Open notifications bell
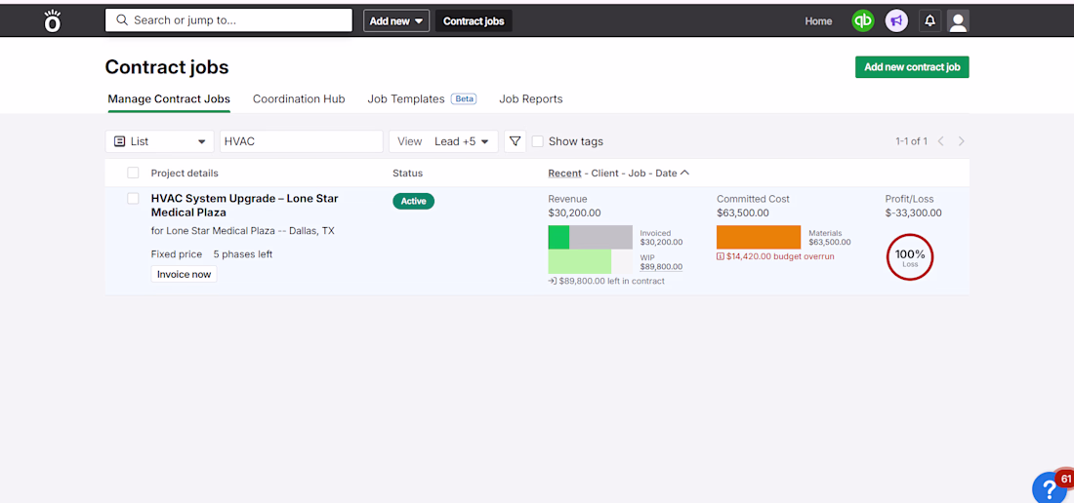1074x503 pixels. [x=929, y=21]
